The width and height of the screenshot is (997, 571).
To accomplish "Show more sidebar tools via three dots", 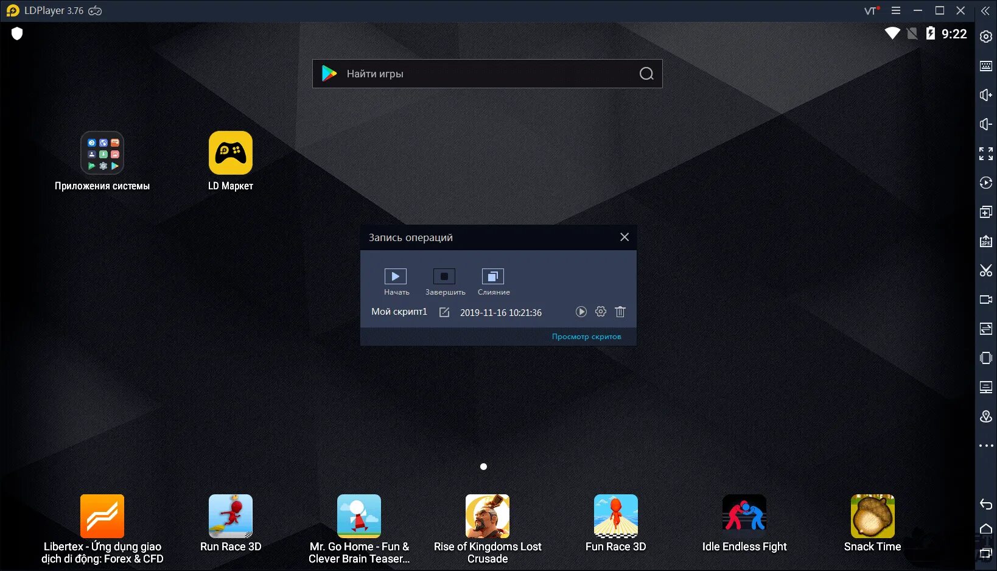I will click(986, 446).
